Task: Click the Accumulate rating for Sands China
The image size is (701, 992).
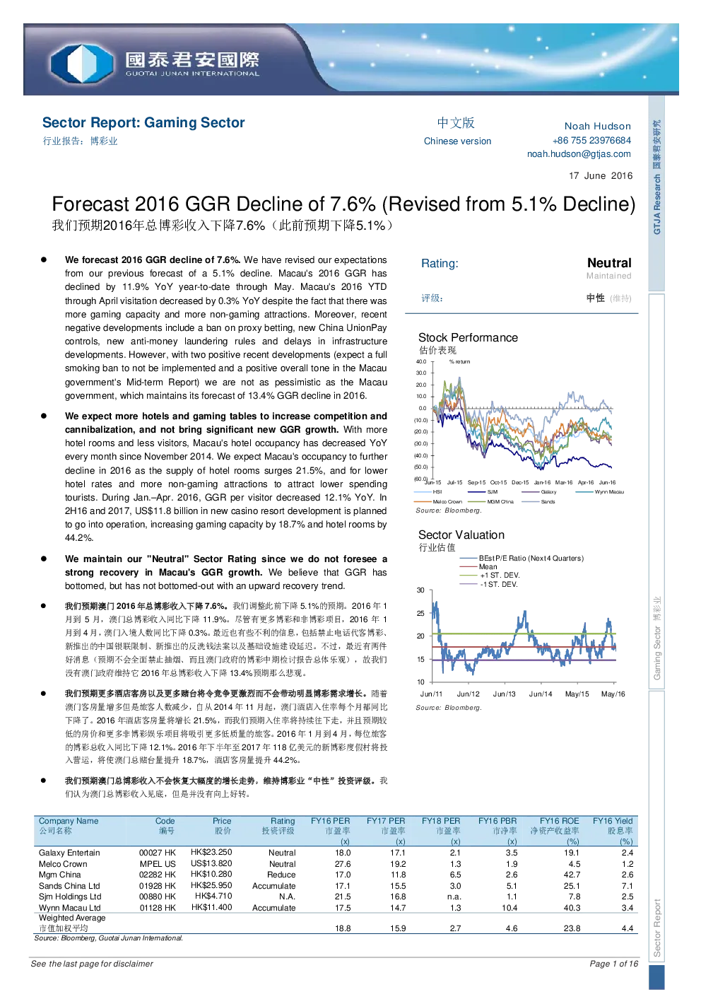Action: point(274,886)
